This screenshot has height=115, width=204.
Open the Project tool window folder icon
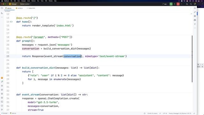(x=2, y=8)
